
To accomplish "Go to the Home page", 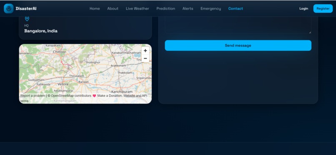I will pos(95,9).
